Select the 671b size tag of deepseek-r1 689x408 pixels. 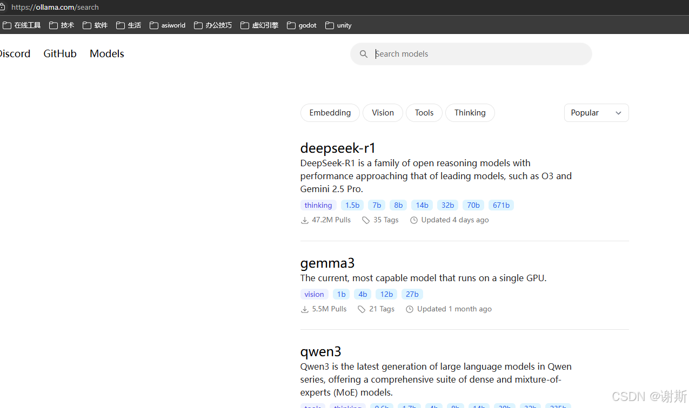(x=501, y=205)
